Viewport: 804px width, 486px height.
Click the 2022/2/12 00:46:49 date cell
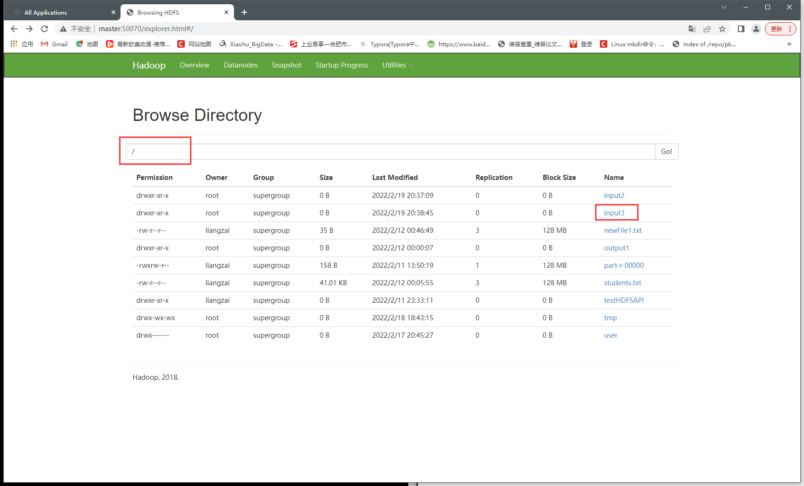(x=403, y=230)
